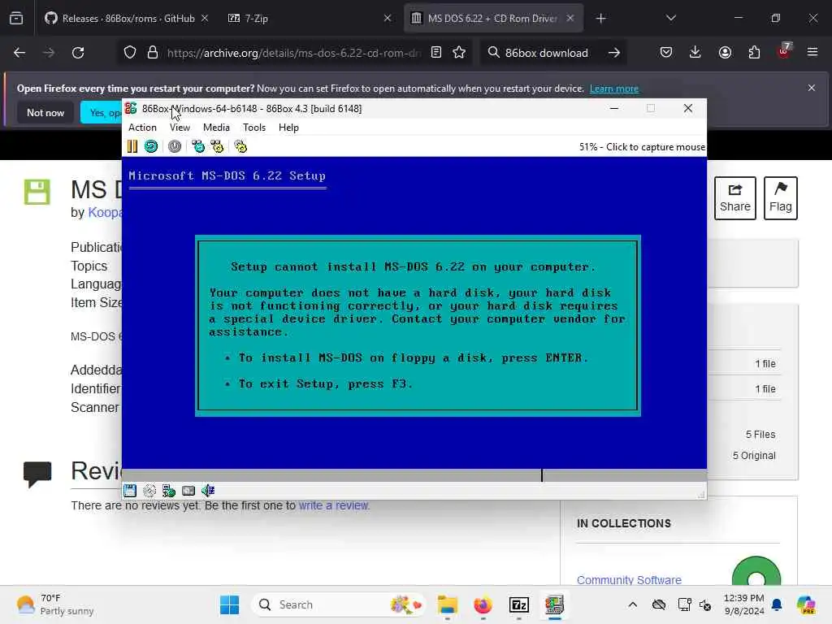832x624 pixels.
Task: Click the gray cartridge icon in status bar
Action: pos(188,491)
